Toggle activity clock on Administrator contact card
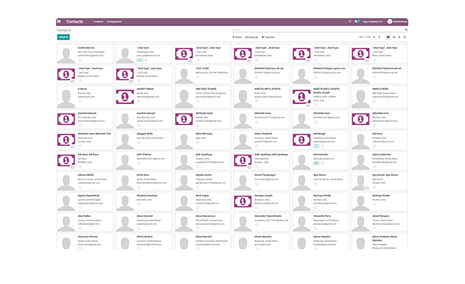Screen dimensions: 465x284 [x=322, y=163]
